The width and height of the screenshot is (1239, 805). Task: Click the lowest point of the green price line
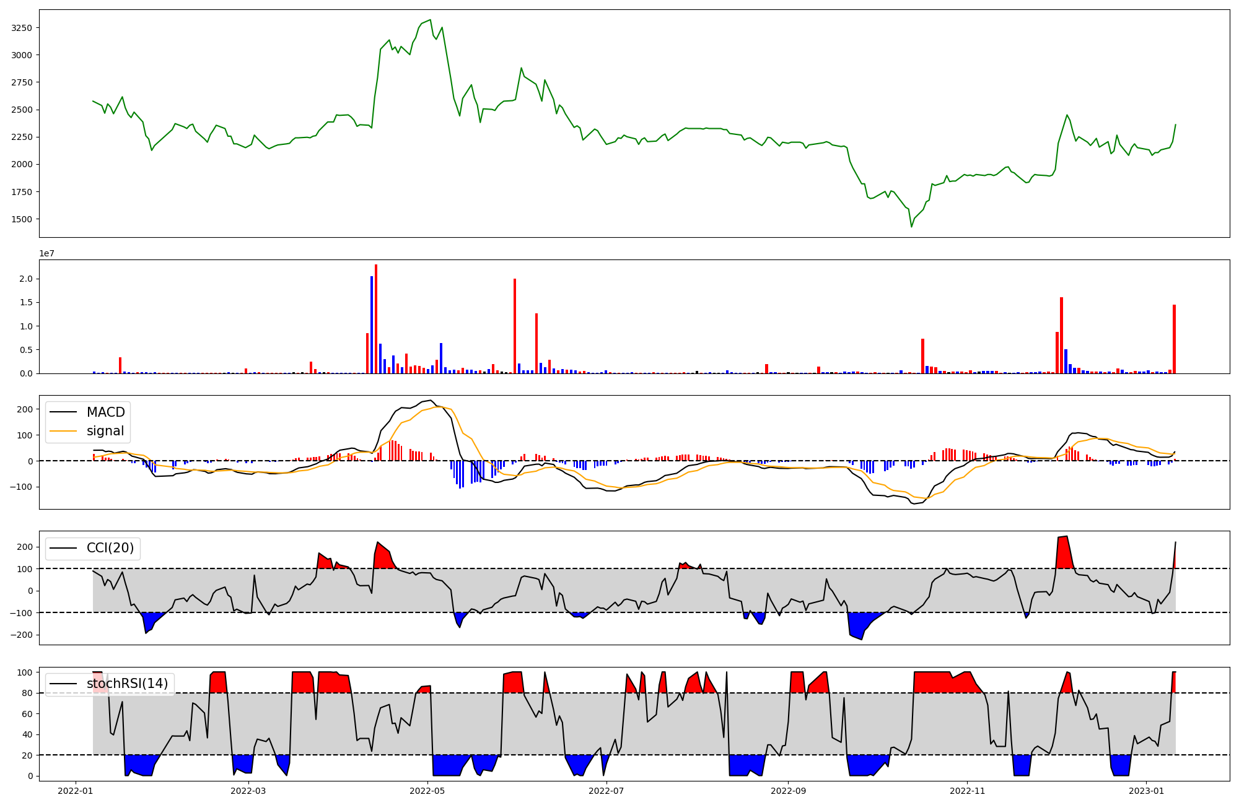tap(911, 227)
